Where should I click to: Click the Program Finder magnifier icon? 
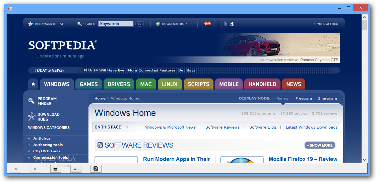click(x=31, y=101)
